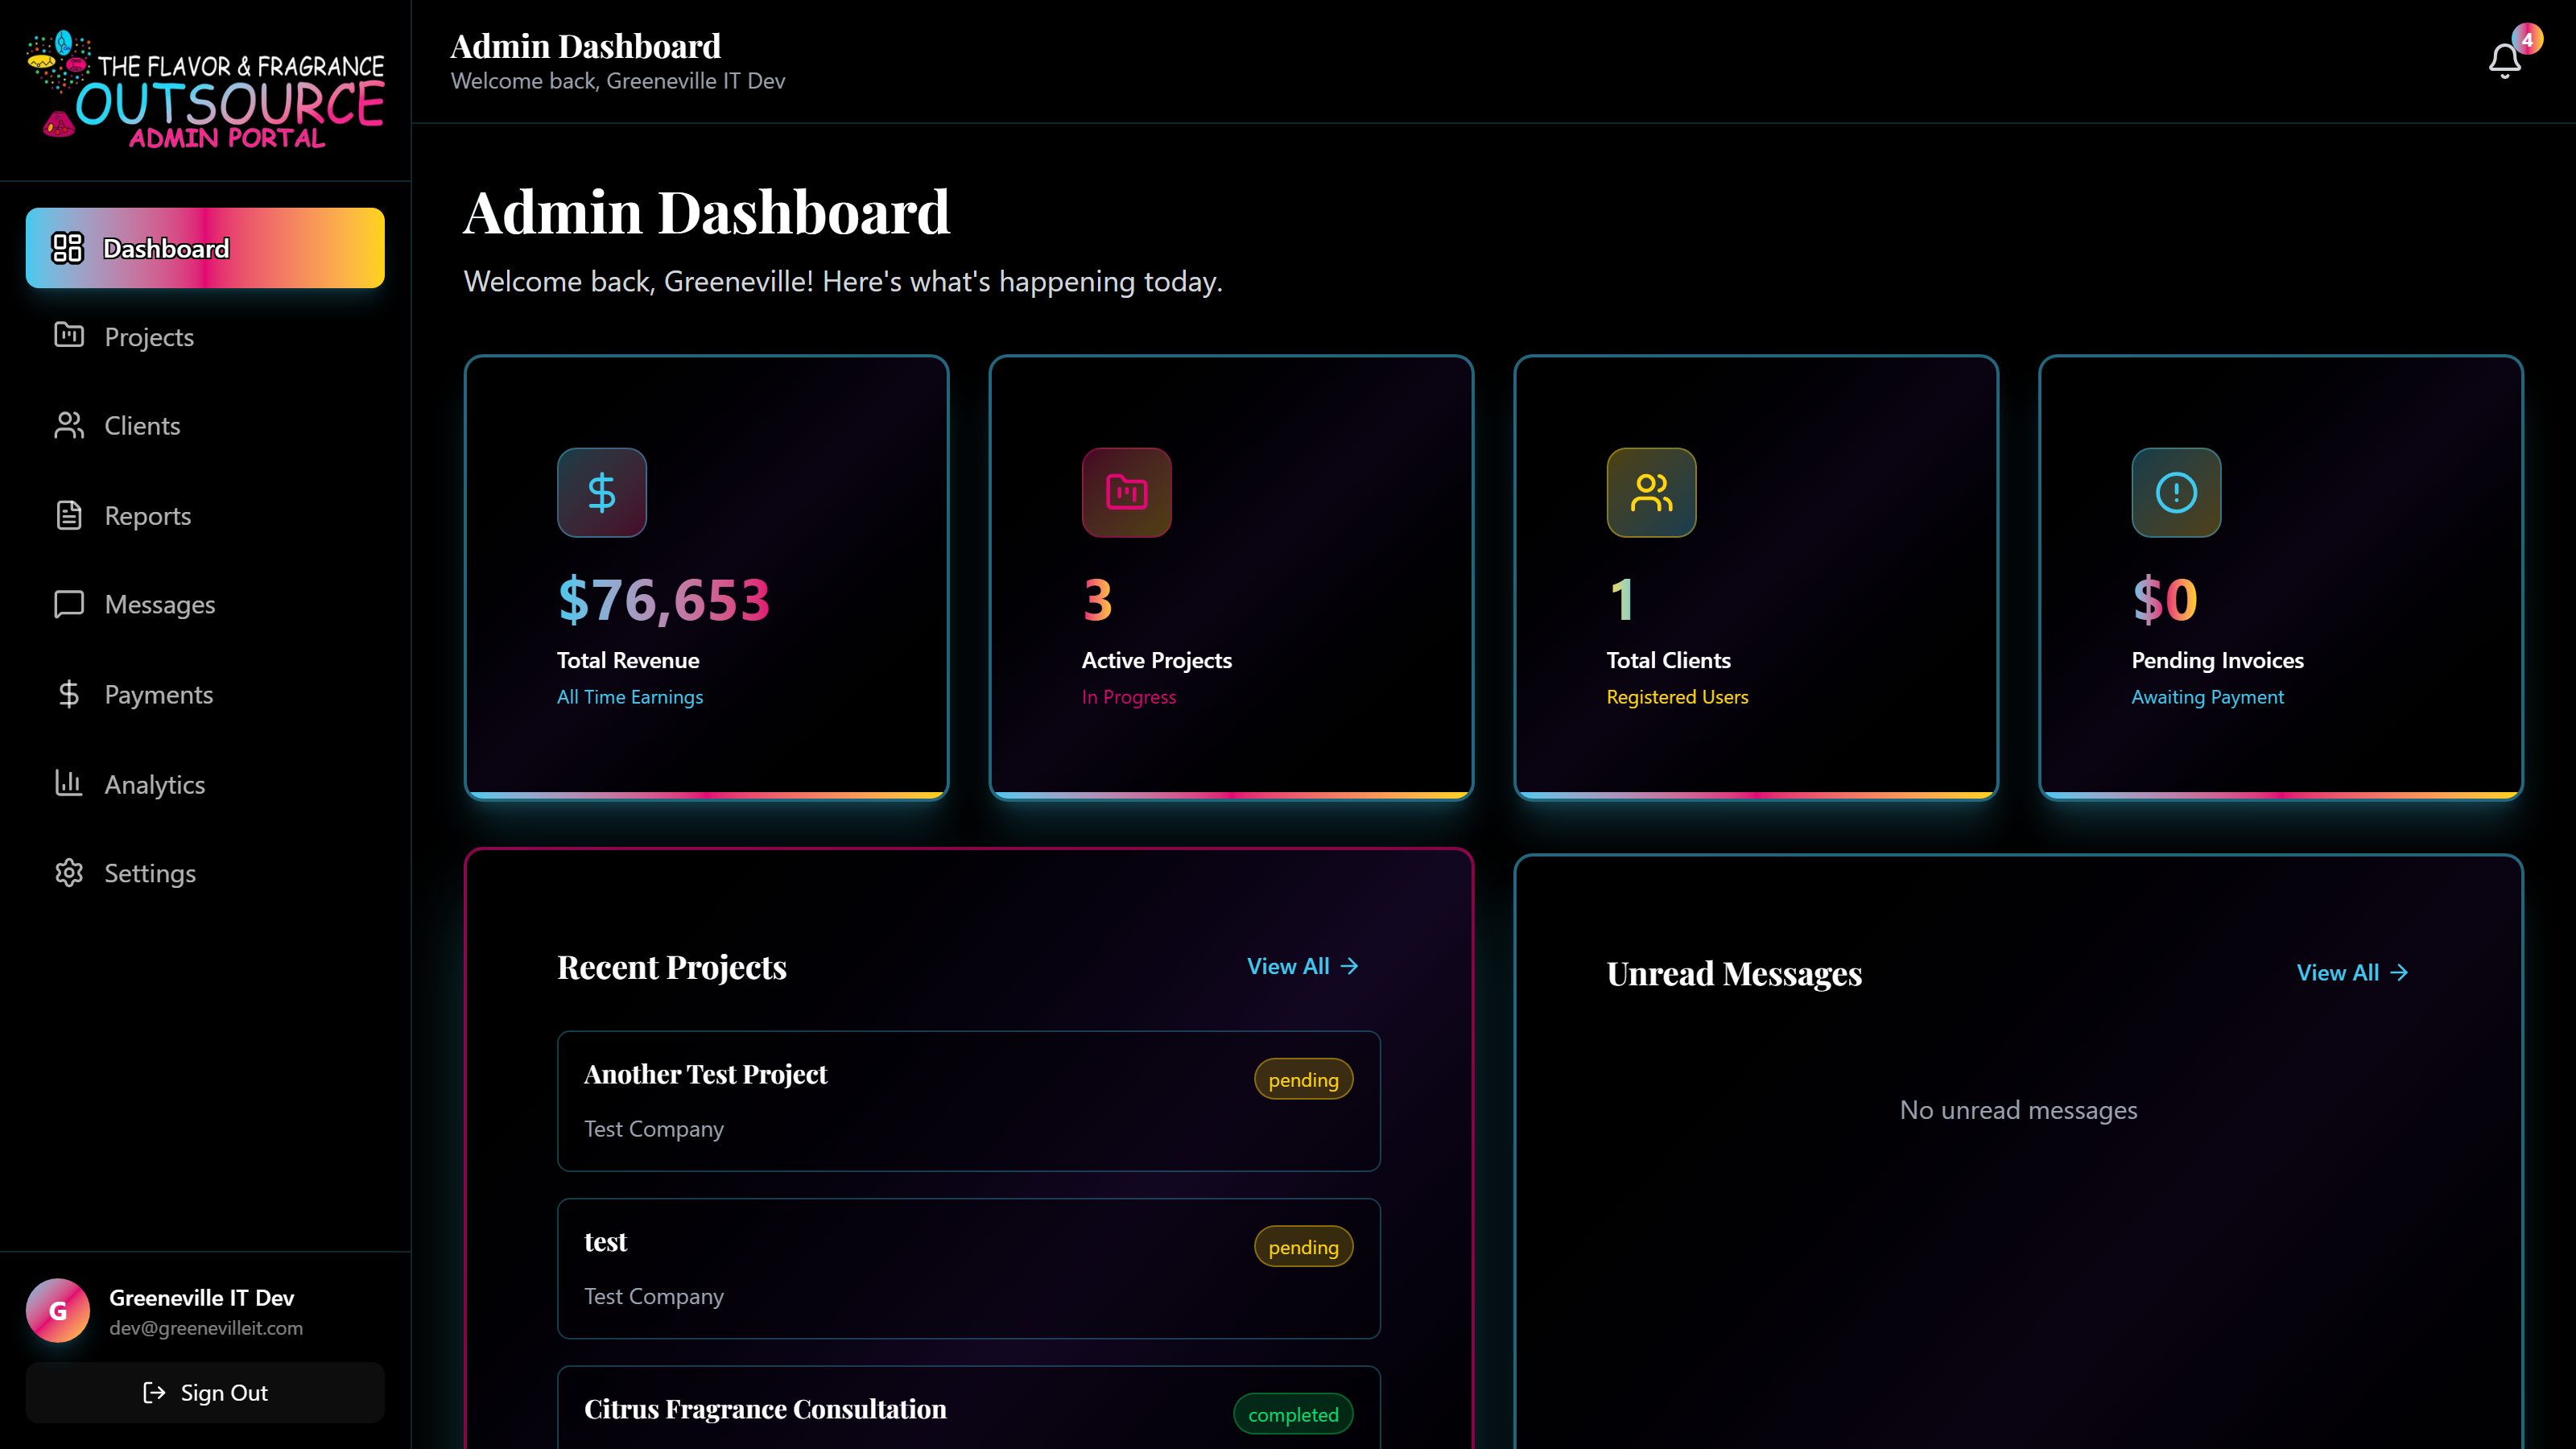
Task: Click the folder icon on Active Projects card
Action: [1126, 492]
